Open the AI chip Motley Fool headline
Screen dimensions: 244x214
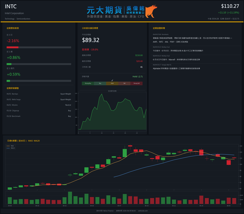178,51
